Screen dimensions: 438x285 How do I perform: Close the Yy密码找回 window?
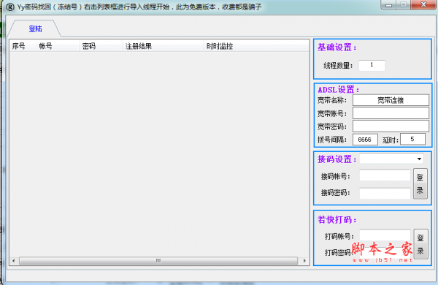point(423,5)
